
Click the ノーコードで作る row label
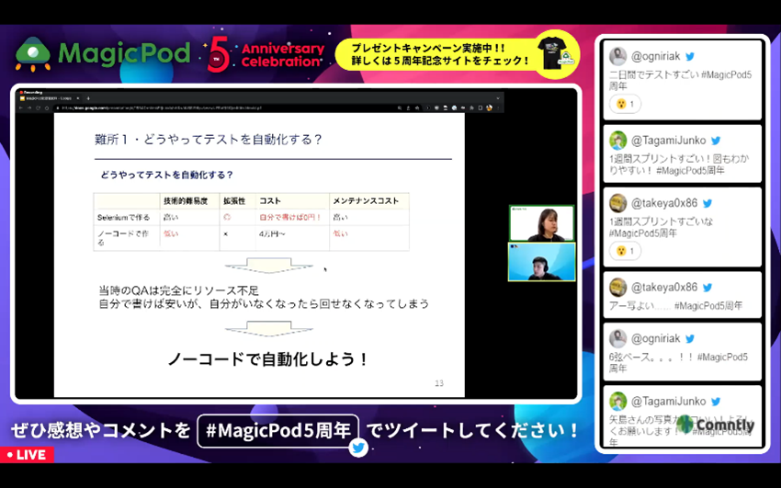[122, 238]
